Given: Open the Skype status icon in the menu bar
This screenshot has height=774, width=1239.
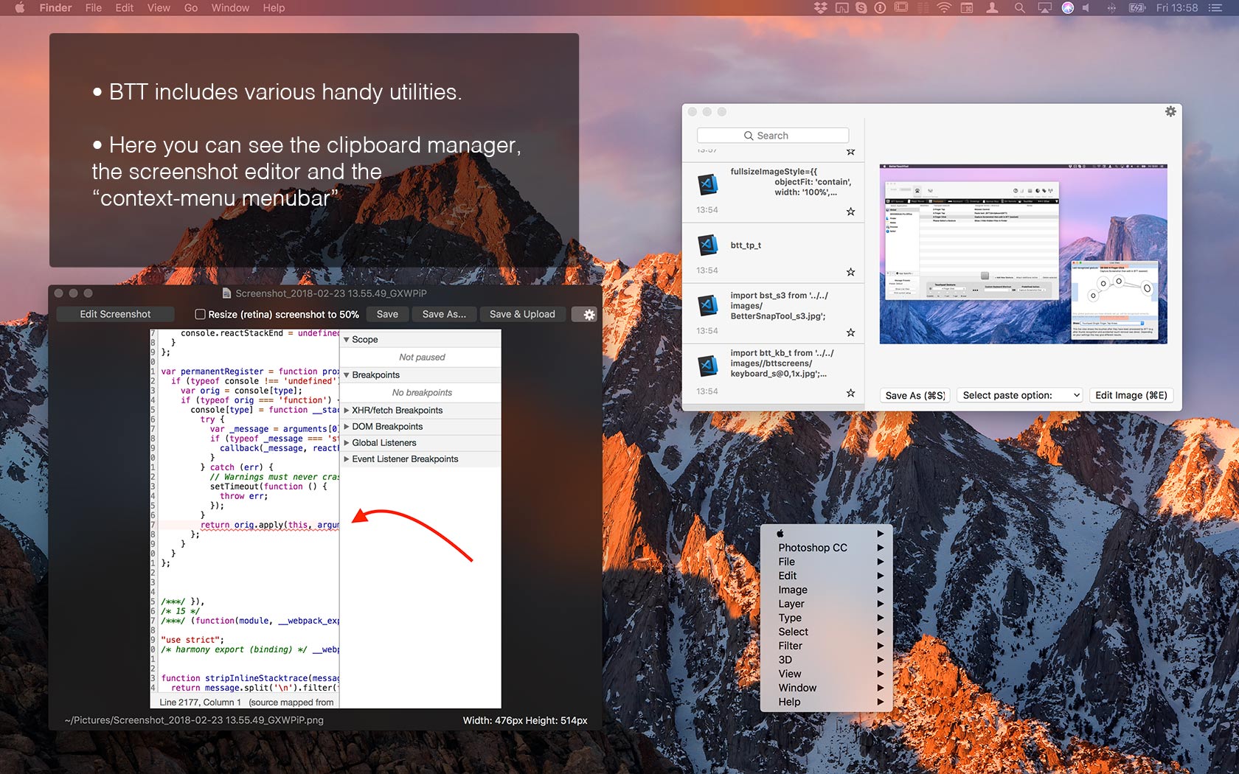Looking at the screenshot, I should tap(861, 7).
